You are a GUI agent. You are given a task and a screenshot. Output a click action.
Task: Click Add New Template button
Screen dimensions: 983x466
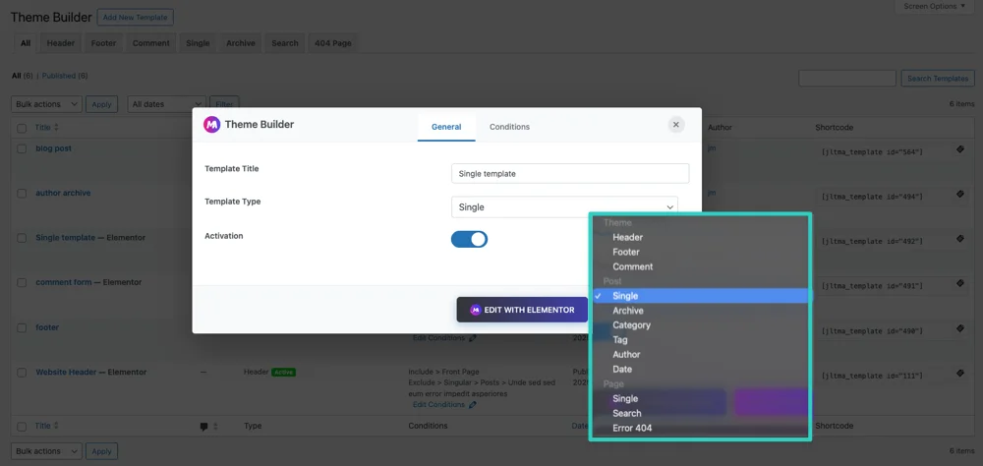coord(136,18)
